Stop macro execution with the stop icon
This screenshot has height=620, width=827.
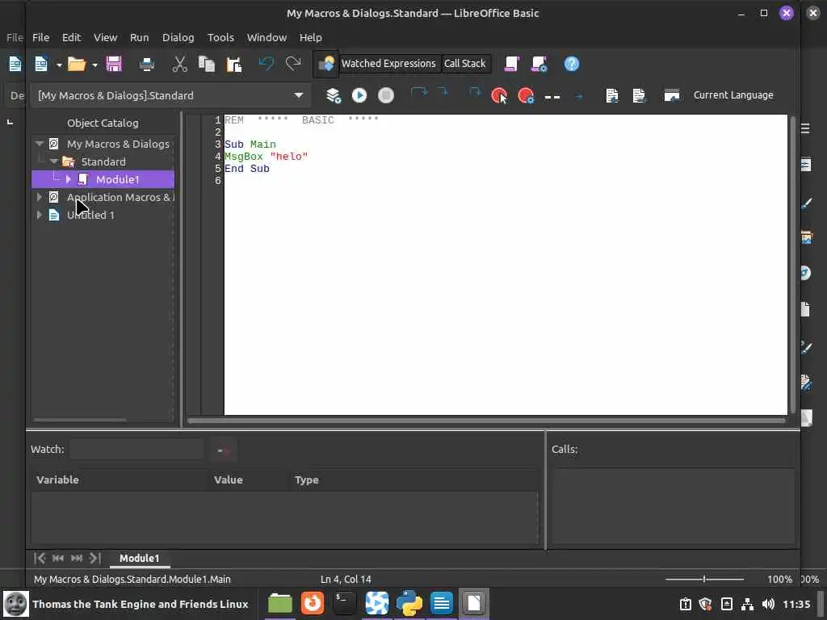click(x=386, y=95)
